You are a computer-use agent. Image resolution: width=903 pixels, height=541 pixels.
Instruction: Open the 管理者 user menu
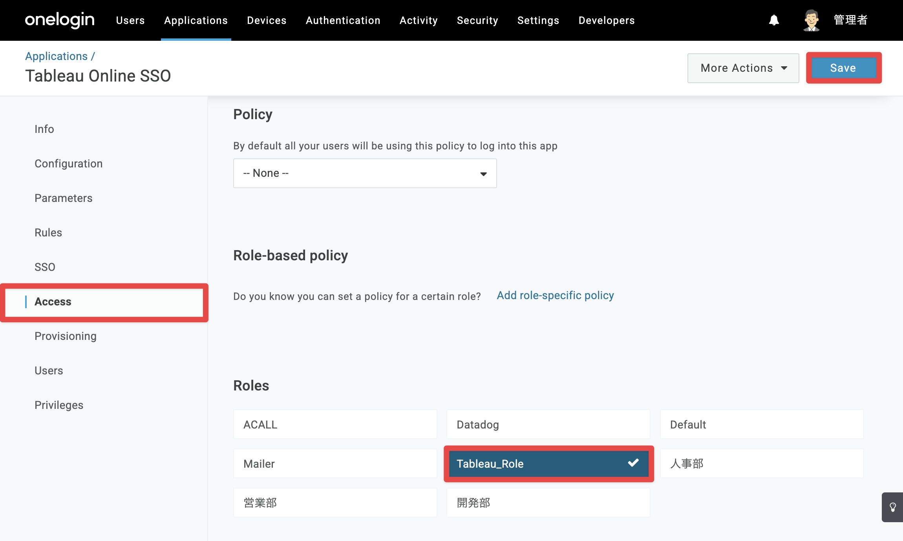[850, 20]
